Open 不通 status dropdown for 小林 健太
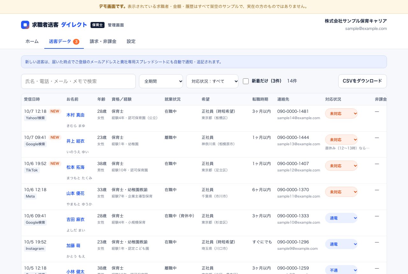 341,270
